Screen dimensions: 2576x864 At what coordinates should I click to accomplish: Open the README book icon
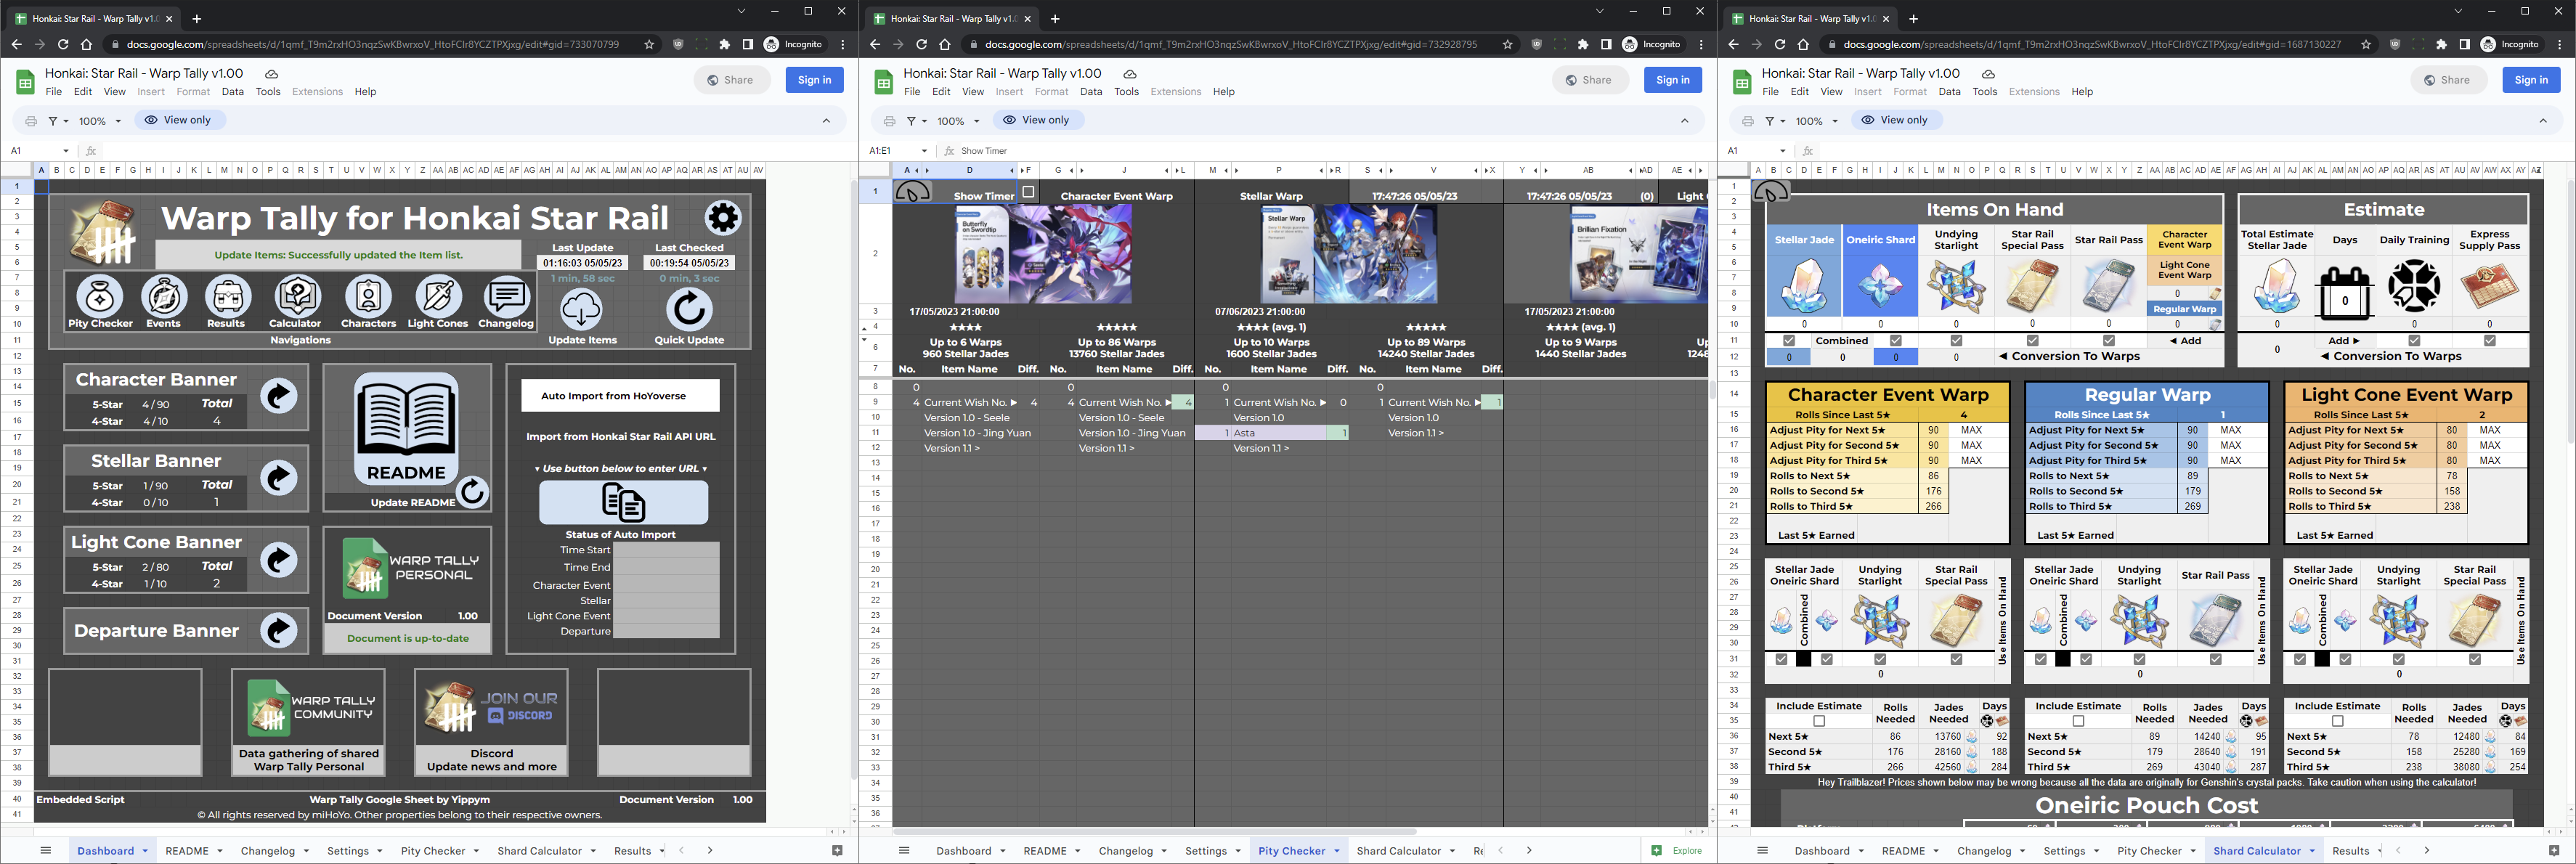pyautogui.click(x=406, y=429)
